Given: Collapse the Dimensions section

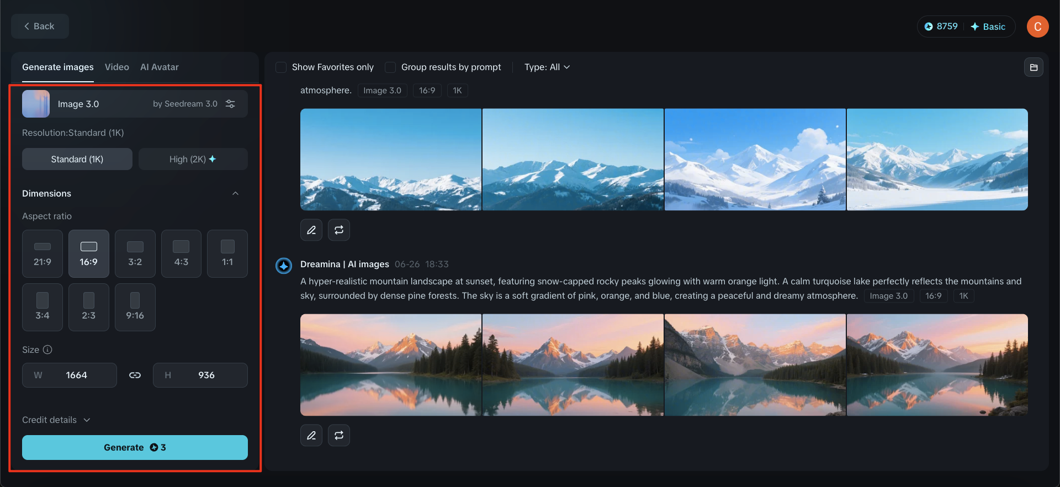Looking at the screenshot, I should [x=236, y=193].
